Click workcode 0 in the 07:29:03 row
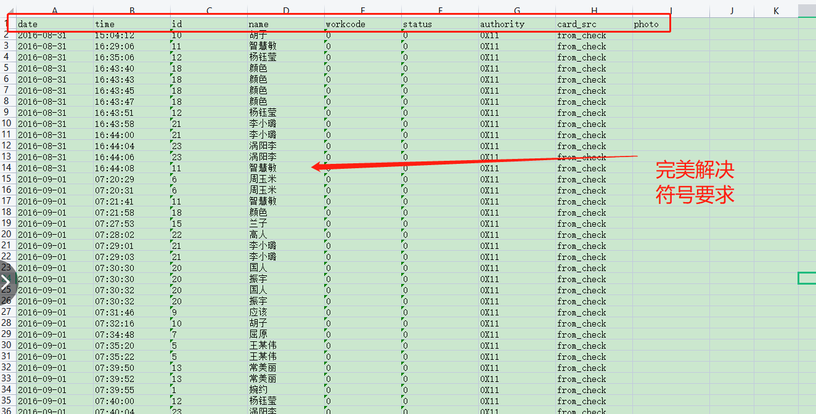816x414 pixels. 363,257
